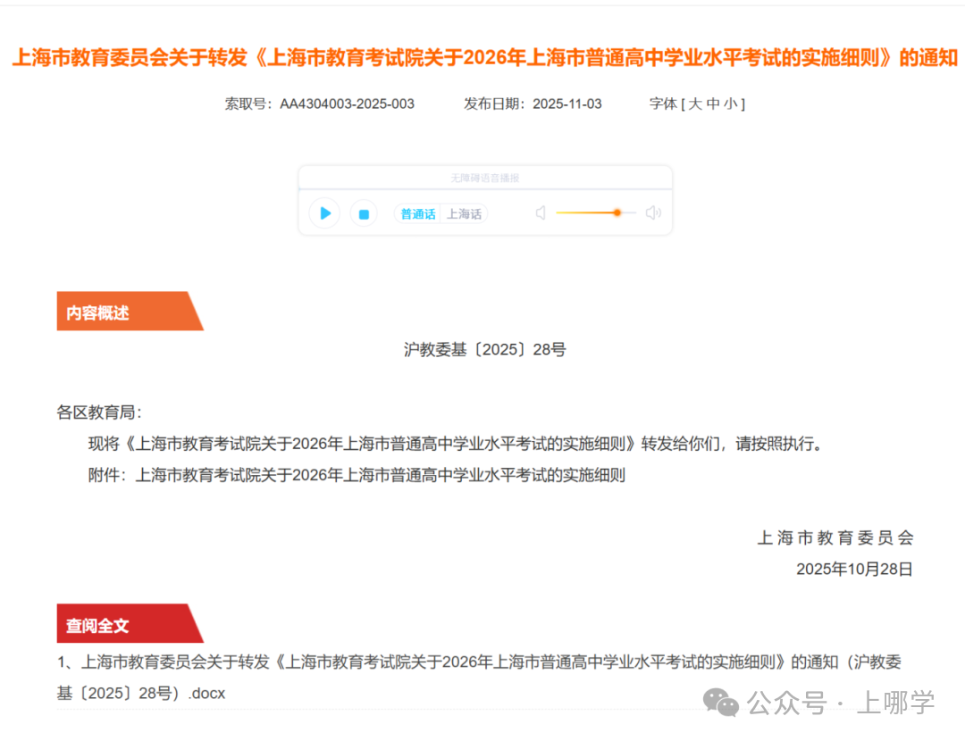
Task: Set font size to 小
Action: 731,104
